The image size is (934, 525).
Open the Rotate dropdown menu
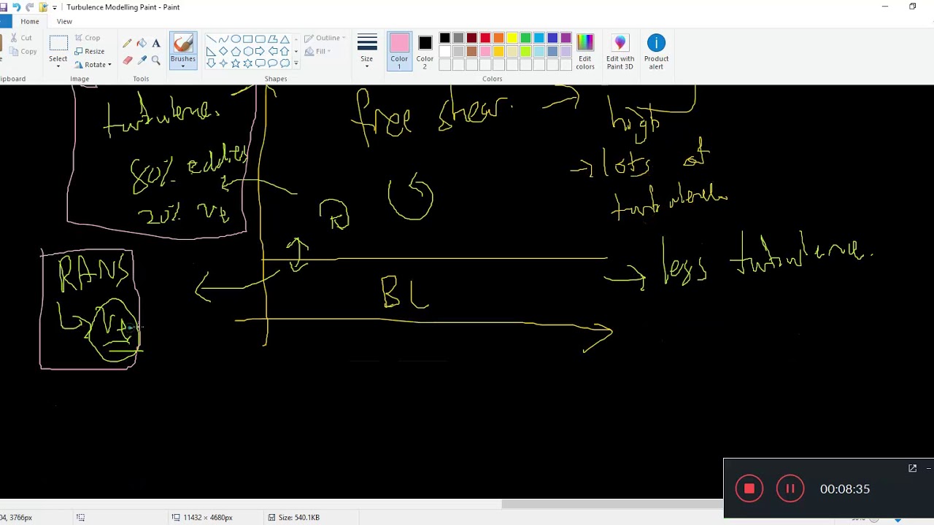tap(93, 65)
